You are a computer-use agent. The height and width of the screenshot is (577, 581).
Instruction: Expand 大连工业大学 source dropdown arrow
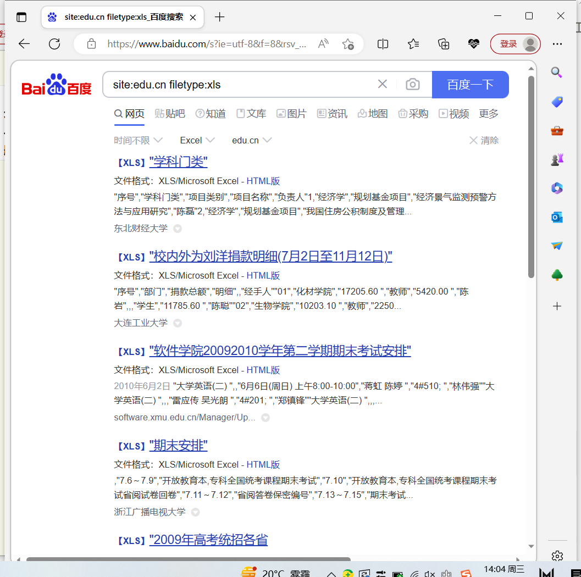coord(178,323)
